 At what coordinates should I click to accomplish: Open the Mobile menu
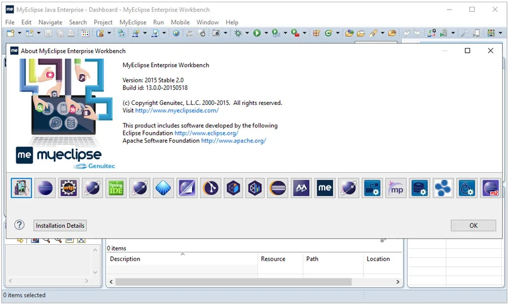coord(180,23)
